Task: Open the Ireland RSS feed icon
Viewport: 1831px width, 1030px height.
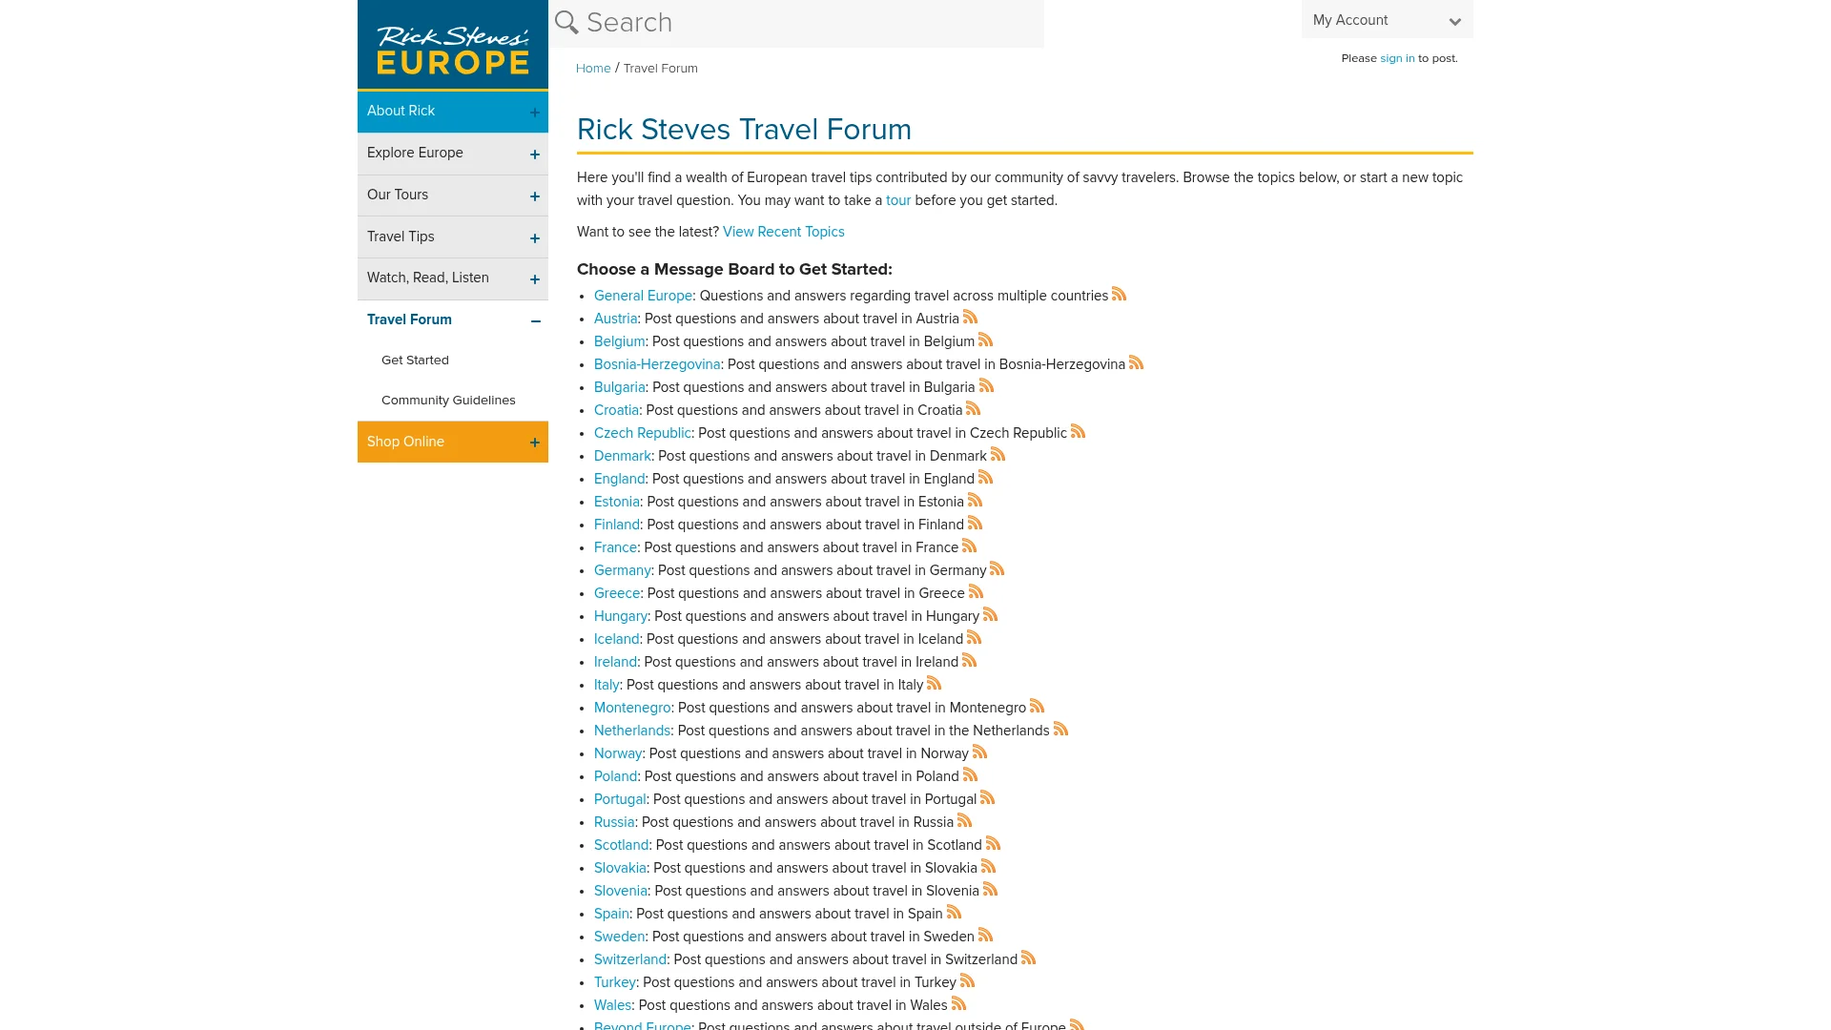Action: pos(969,660)
